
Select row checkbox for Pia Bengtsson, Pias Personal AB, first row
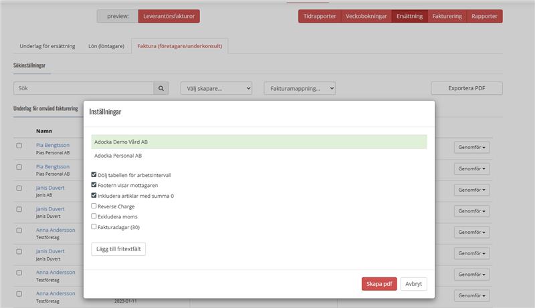coord(19,146)
